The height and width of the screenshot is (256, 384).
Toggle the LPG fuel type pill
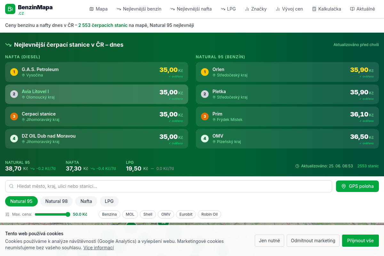coord(109,201)
